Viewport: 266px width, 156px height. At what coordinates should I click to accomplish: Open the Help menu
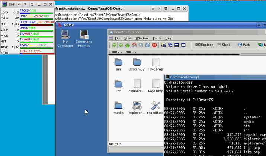(169, 38)
